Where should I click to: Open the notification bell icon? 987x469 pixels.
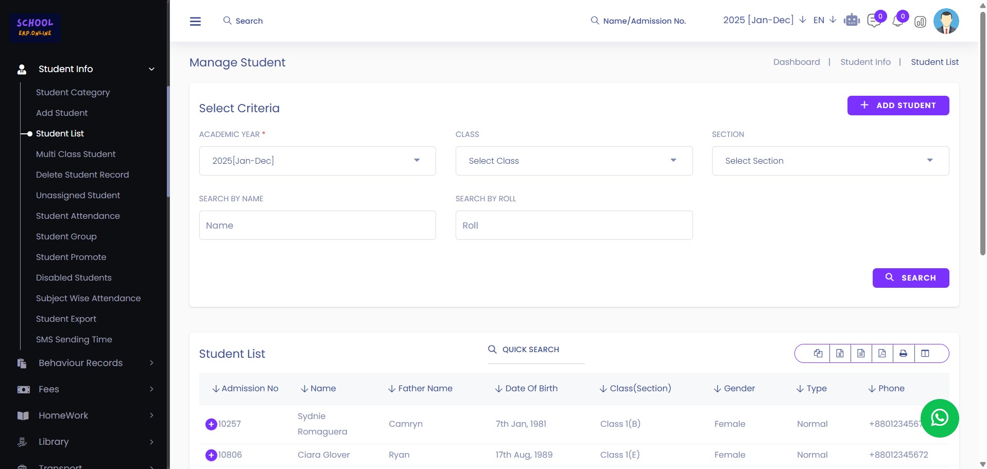click(897, 21)
